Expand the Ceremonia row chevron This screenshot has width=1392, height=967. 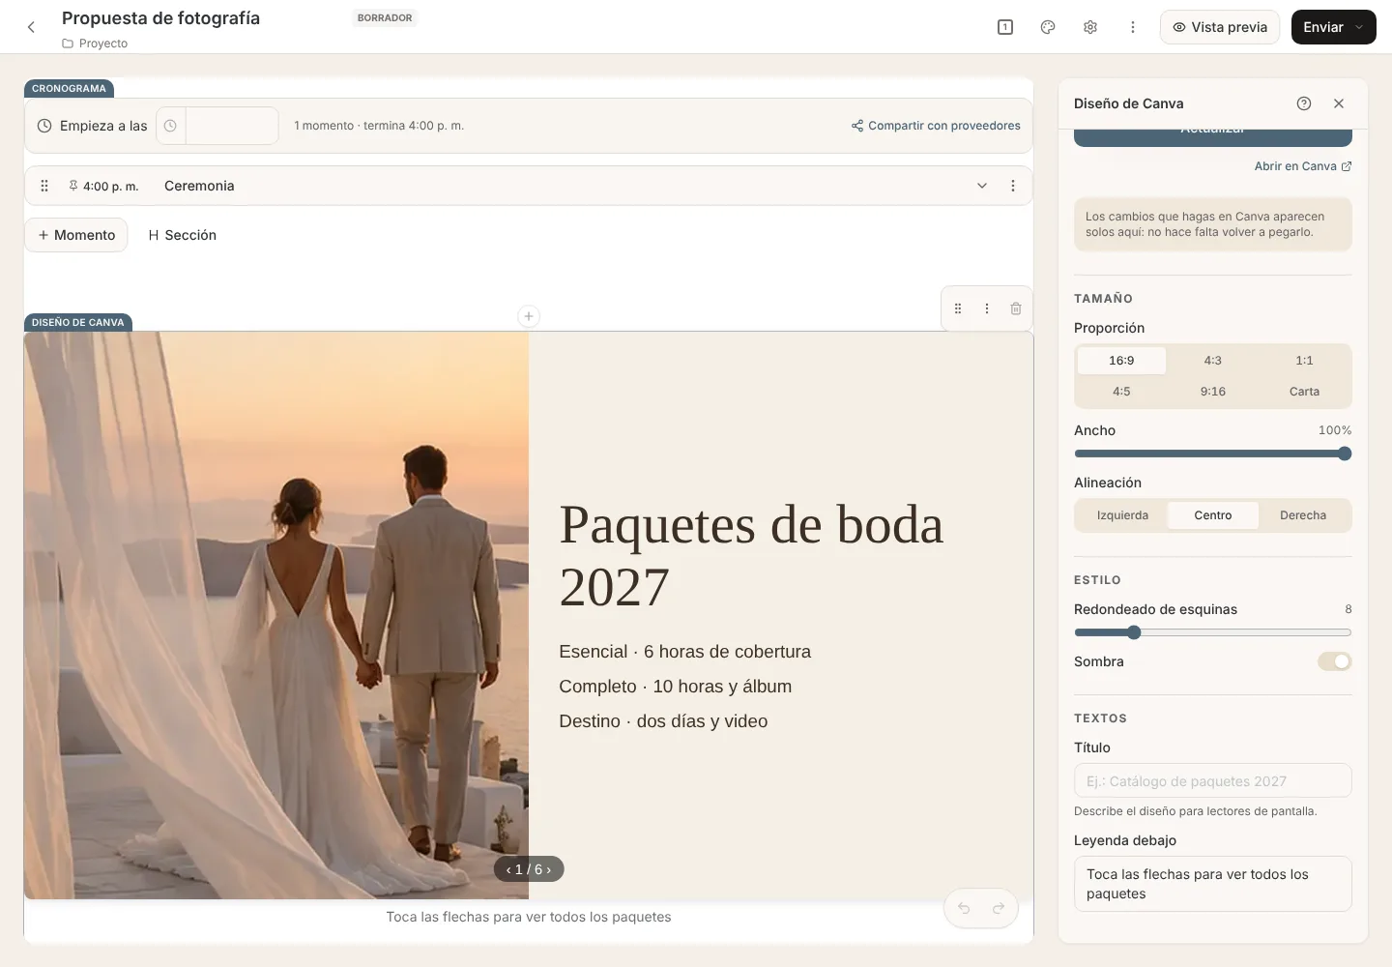click(982, 186)
